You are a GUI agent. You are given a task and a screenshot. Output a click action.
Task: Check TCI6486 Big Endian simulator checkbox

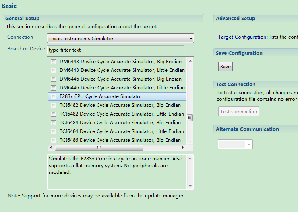click(x=53, y=140)
